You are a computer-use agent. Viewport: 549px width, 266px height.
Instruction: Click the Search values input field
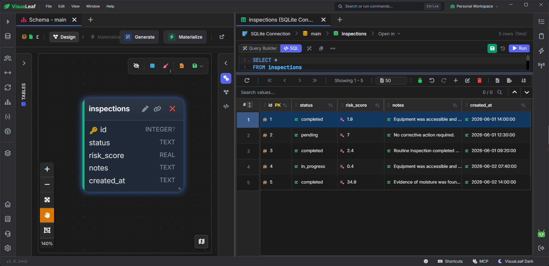coord(358,92)
